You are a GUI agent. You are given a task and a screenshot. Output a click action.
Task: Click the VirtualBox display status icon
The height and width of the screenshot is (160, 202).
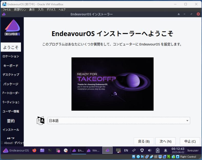160,157
